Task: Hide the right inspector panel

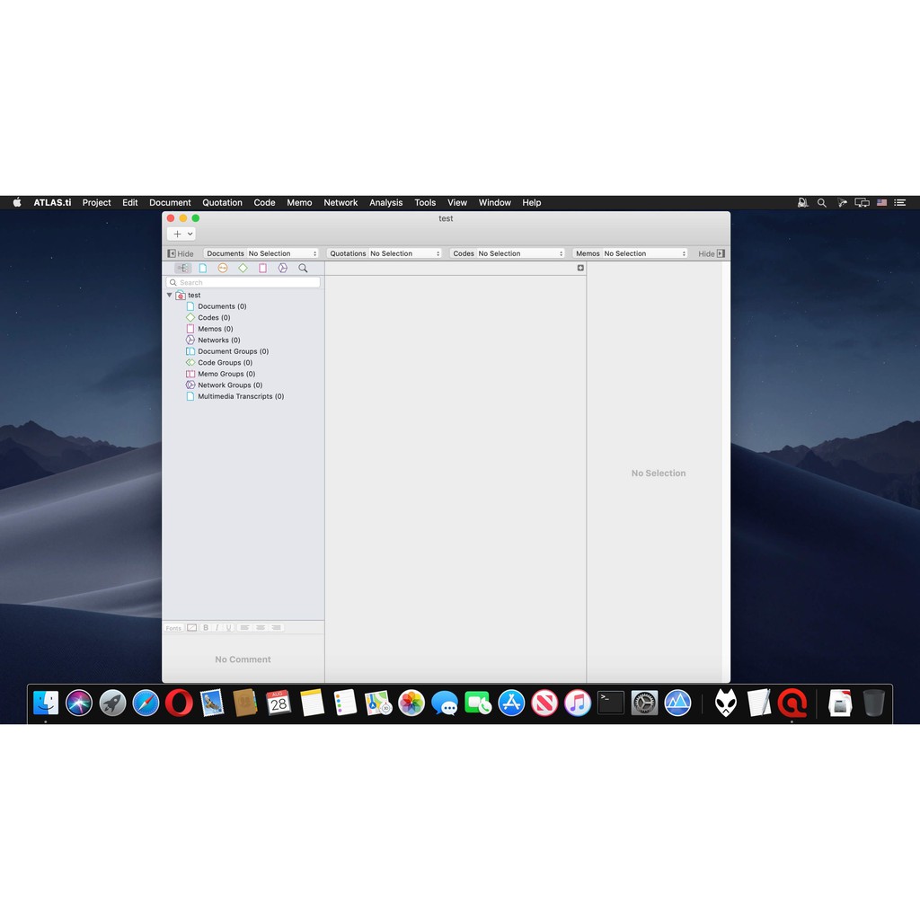Action: pos(712,253)
